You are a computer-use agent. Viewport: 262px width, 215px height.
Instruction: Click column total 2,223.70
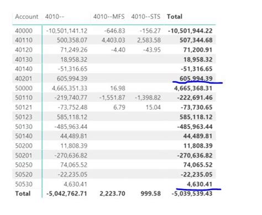(x=112, y=193)
